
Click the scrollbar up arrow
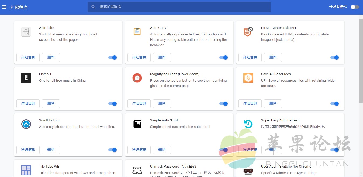point(361,17)
